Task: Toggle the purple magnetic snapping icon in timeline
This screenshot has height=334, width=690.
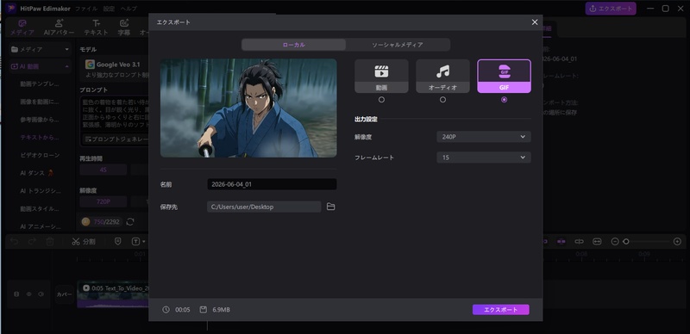Action: 561,242
